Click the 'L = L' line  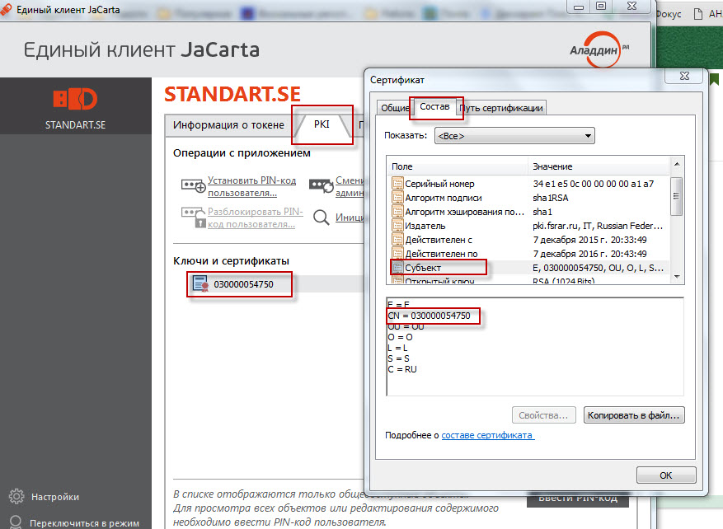(x=397, y=348)
